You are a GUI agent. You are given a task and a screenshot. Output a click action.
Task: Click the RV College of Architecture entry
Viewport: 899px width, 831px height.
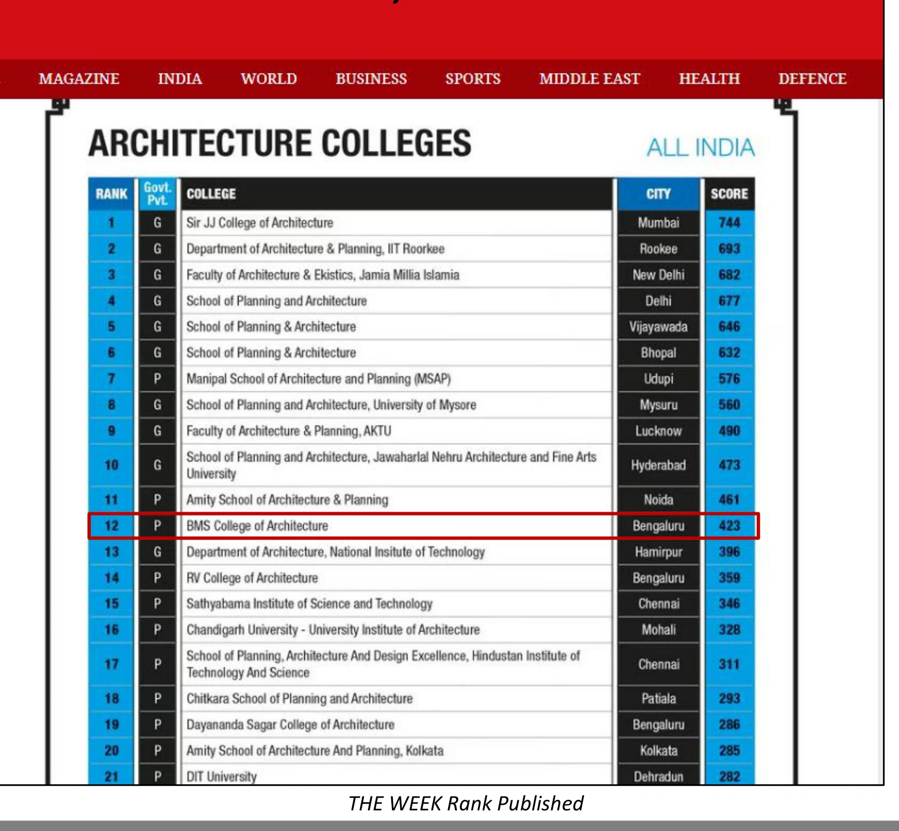coord(252,578)
